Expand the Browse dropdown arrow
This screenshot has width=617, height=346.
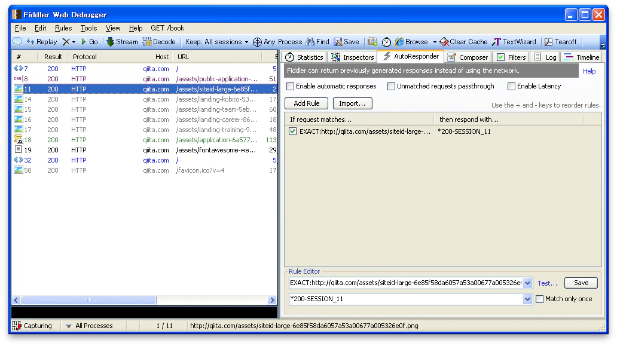(x=435, y=42)
